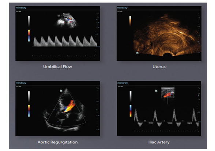Click the DC-N3 label in the Aortic Regurgitation image

[x=19, y=87]
